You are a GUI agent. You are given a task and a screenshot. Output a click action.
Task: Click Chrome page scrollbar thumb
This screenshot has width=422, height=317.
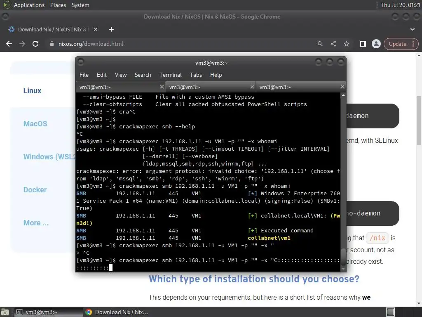click(419, 121)
